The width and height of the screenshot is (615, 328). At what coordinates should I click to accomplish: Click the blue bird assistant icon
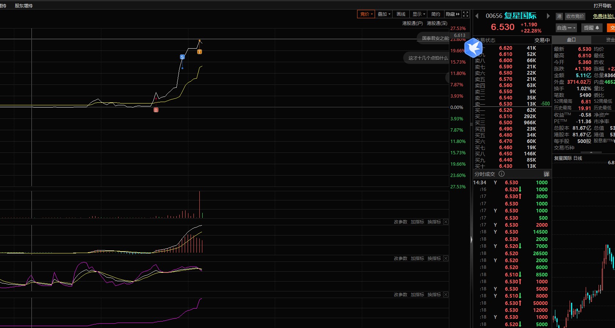coord(473,48)
